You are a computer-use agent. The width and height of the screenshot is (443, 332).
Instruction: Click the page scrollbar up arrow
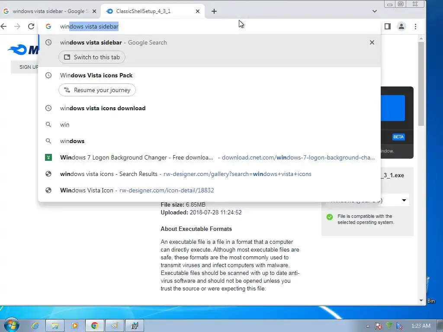click(421, 38)
